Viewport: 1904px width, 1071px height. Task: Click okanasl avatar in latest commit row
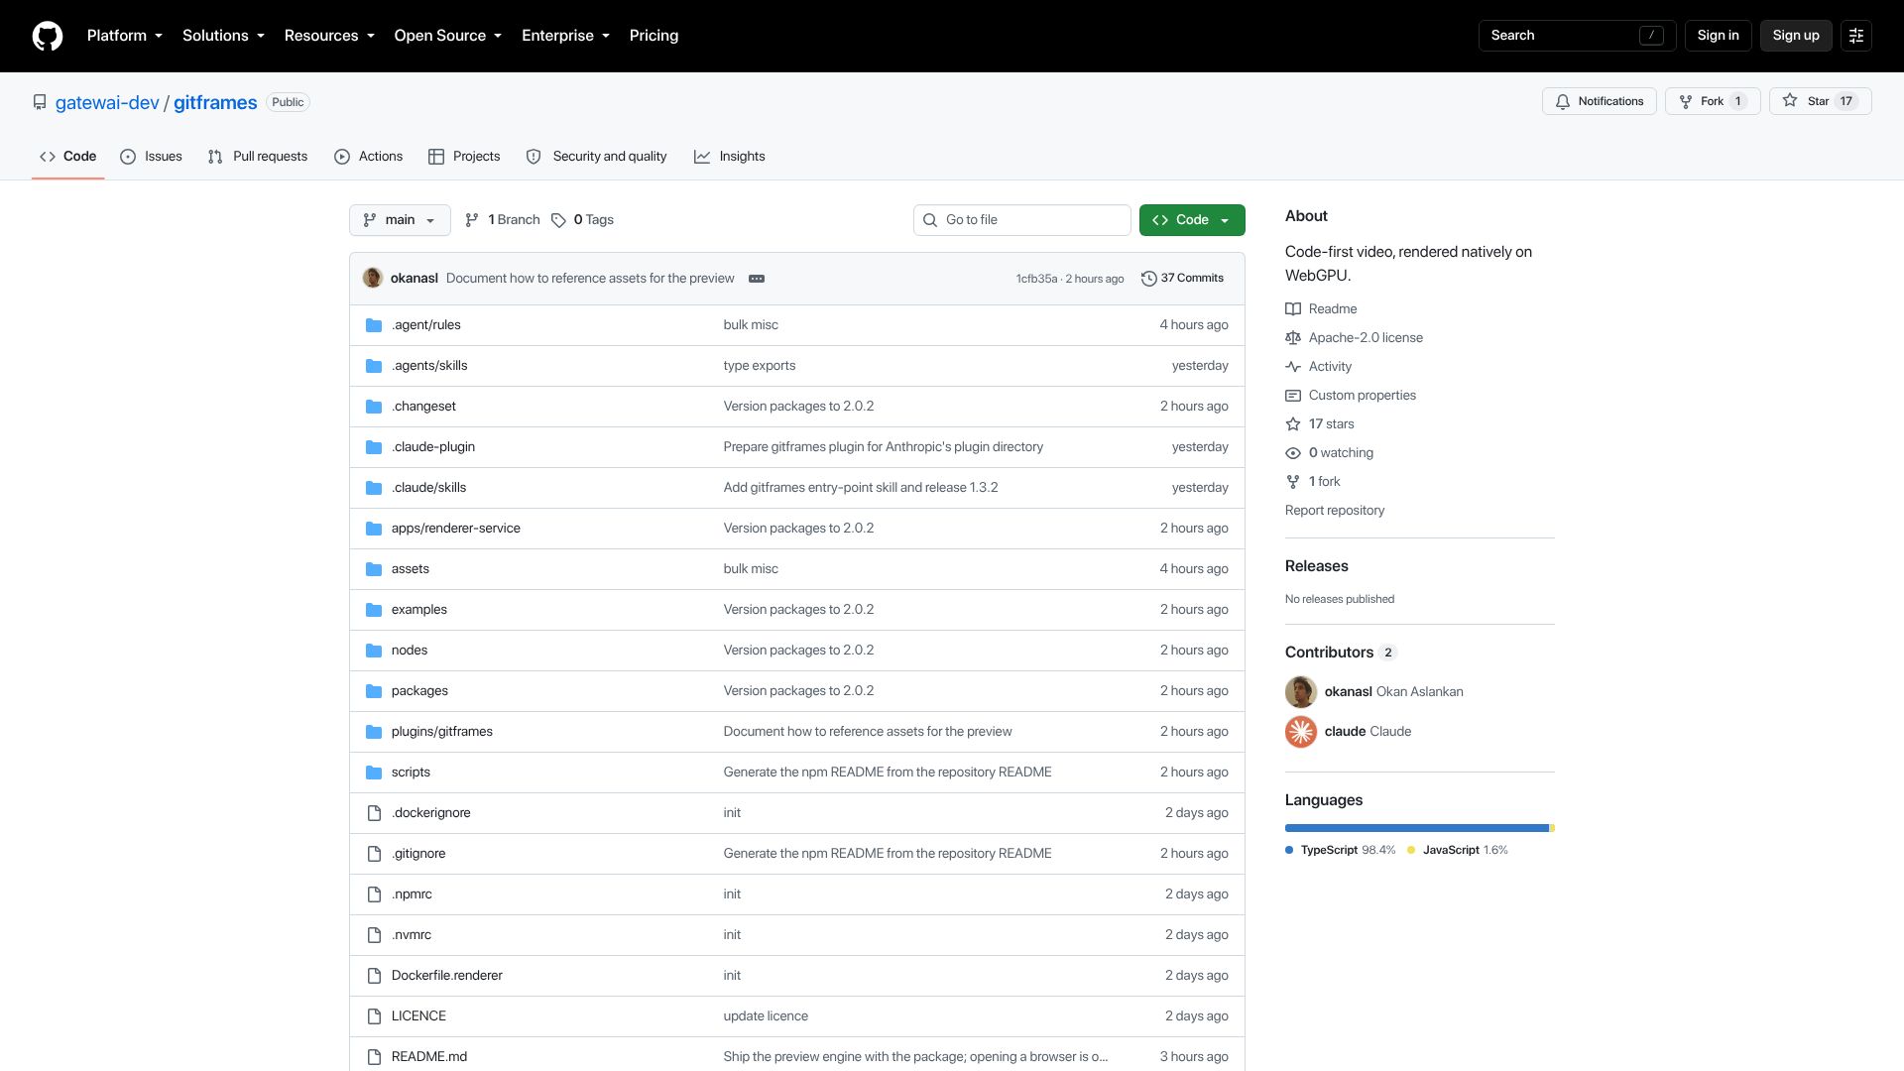[373, 279]
